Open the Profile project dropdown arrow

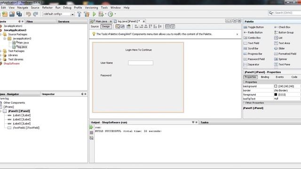pos(115,14)
